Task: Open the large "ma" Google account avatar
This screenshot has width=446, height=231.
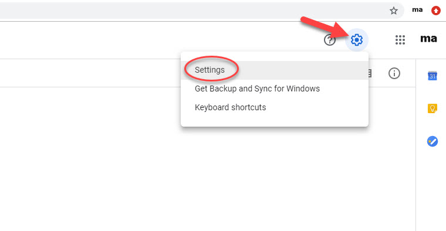Action: point(428,38)
